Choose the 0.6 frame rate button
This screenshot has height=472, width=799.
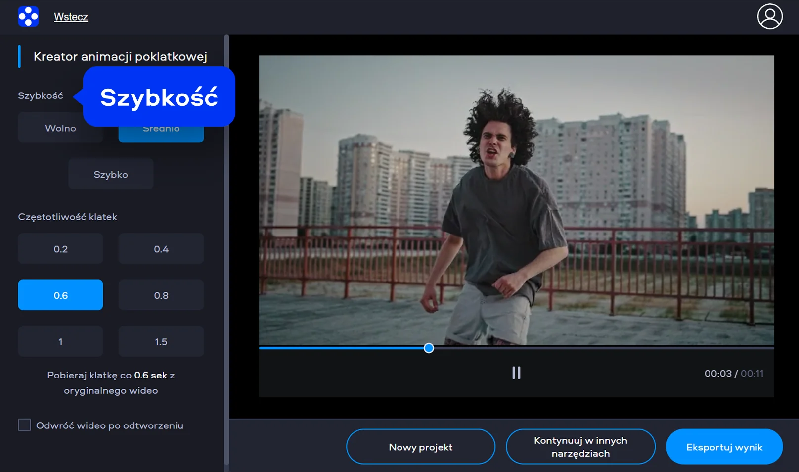tap(60, 295)
